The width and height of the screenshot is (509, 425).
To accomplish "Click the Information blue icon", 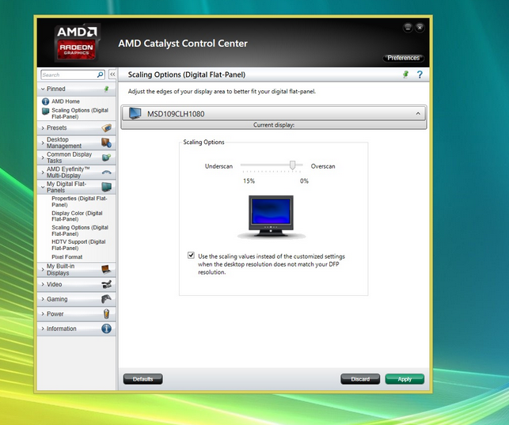I will point(107,328).
